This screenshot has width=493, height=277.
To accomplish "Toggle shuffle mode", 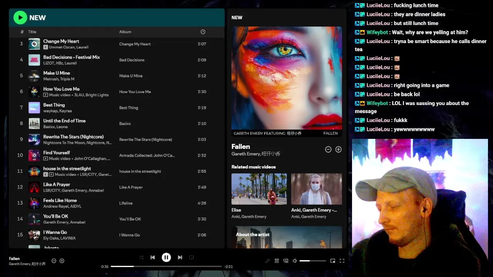I will coord(141,257).
